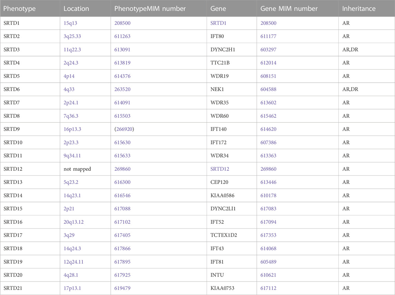Open gene MIM number 610621

tap(268, 275)
